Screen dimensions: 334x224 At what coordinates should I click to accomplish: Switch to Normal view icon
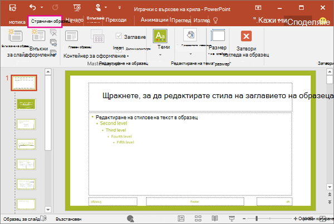[x=181, y=218]
